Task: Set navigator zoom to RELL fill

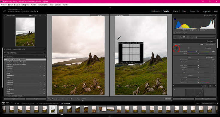Action: pos(36,15)
